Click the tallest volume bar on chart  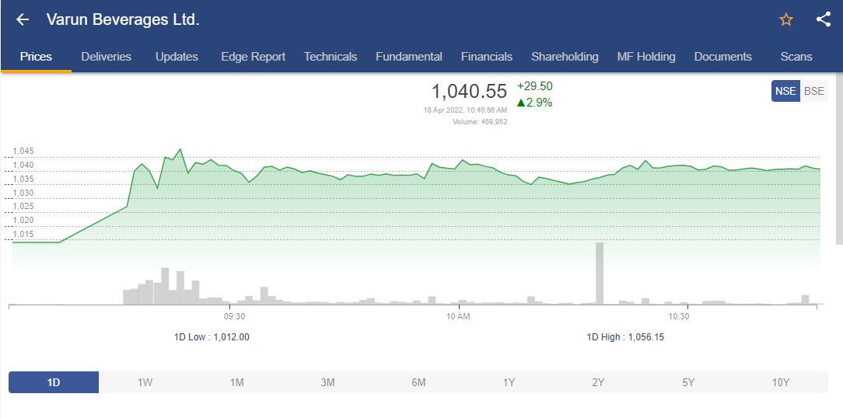pyautogui.click(x=600, y=273)
